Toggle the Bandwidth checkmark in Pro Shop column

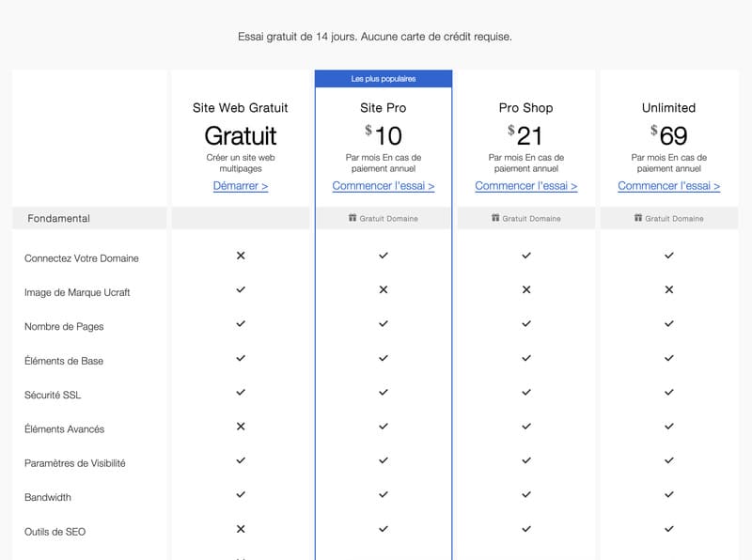click(x=525, y=497)
